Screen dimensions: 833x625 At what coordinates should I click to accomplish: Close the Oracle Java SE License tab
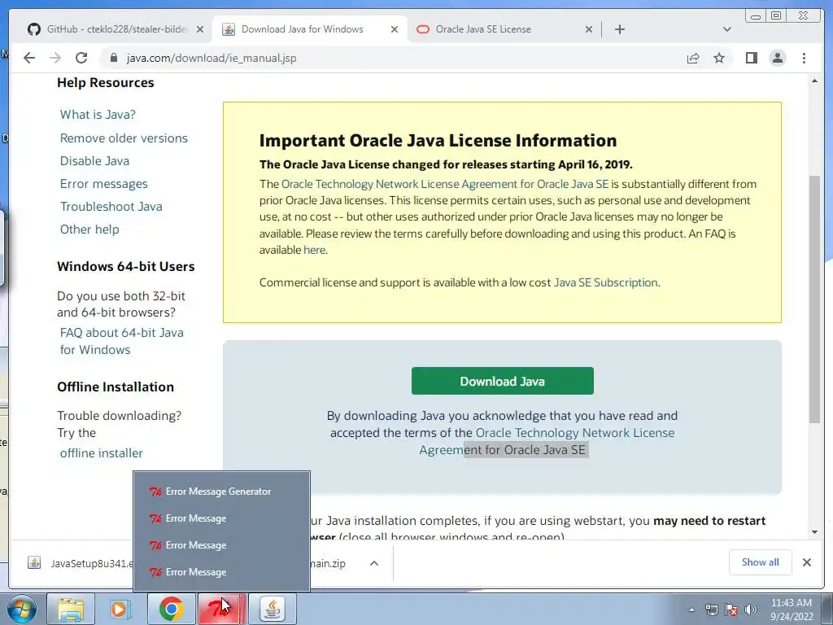click(589, 30)
